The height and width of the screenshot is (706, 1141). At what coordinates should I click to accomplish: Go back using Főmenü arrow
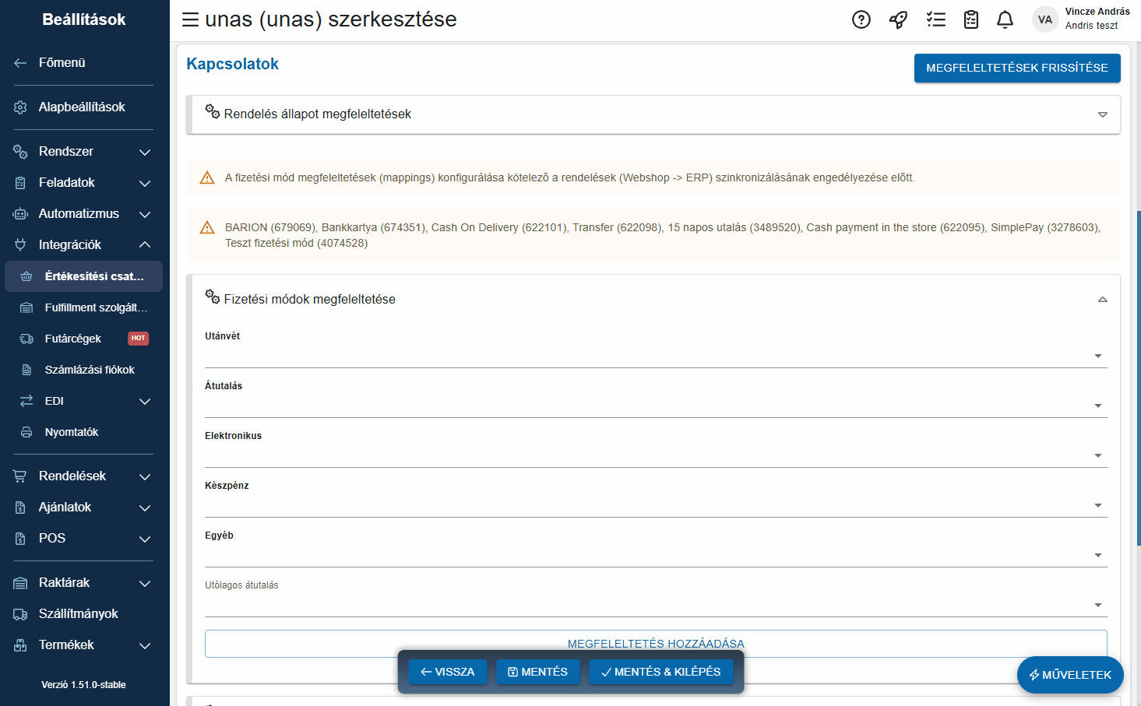point(21,63)
